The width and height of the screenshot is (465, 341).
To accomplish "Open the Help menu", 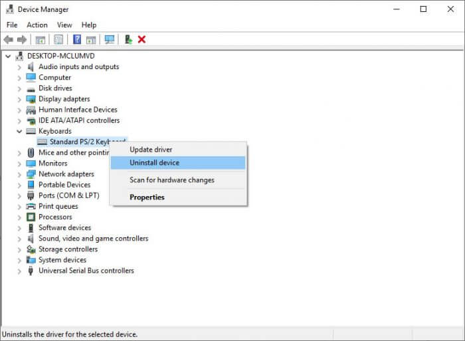I will (x=89, y=25).
